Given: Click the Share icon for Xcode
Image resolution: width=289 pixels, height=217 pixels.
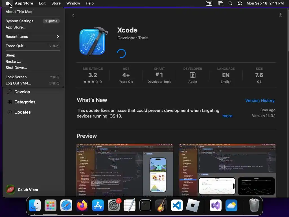Looking at the screenshot, I should (x=280, y=15).
